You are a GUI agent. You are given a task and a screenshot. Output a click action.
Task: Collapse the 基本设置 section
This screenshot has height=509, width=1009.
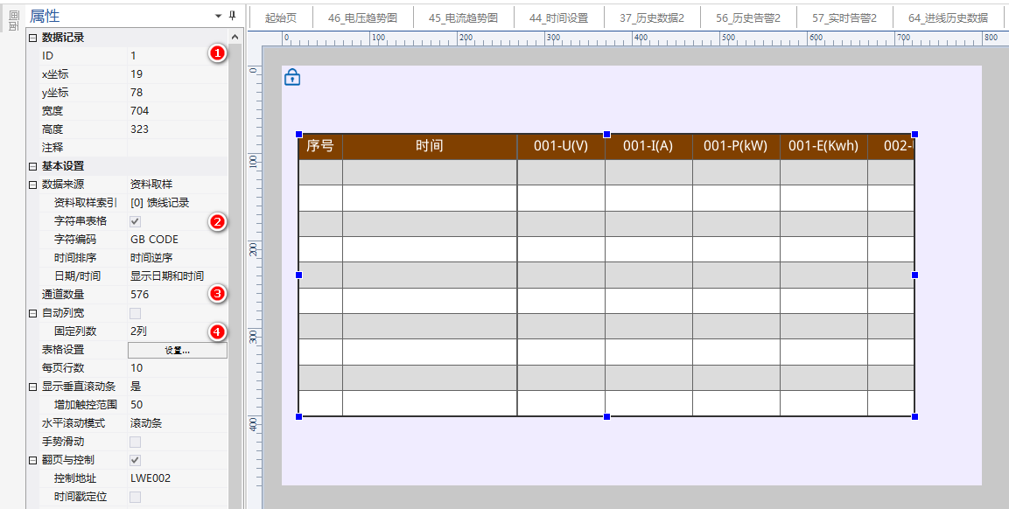(32, 166)
